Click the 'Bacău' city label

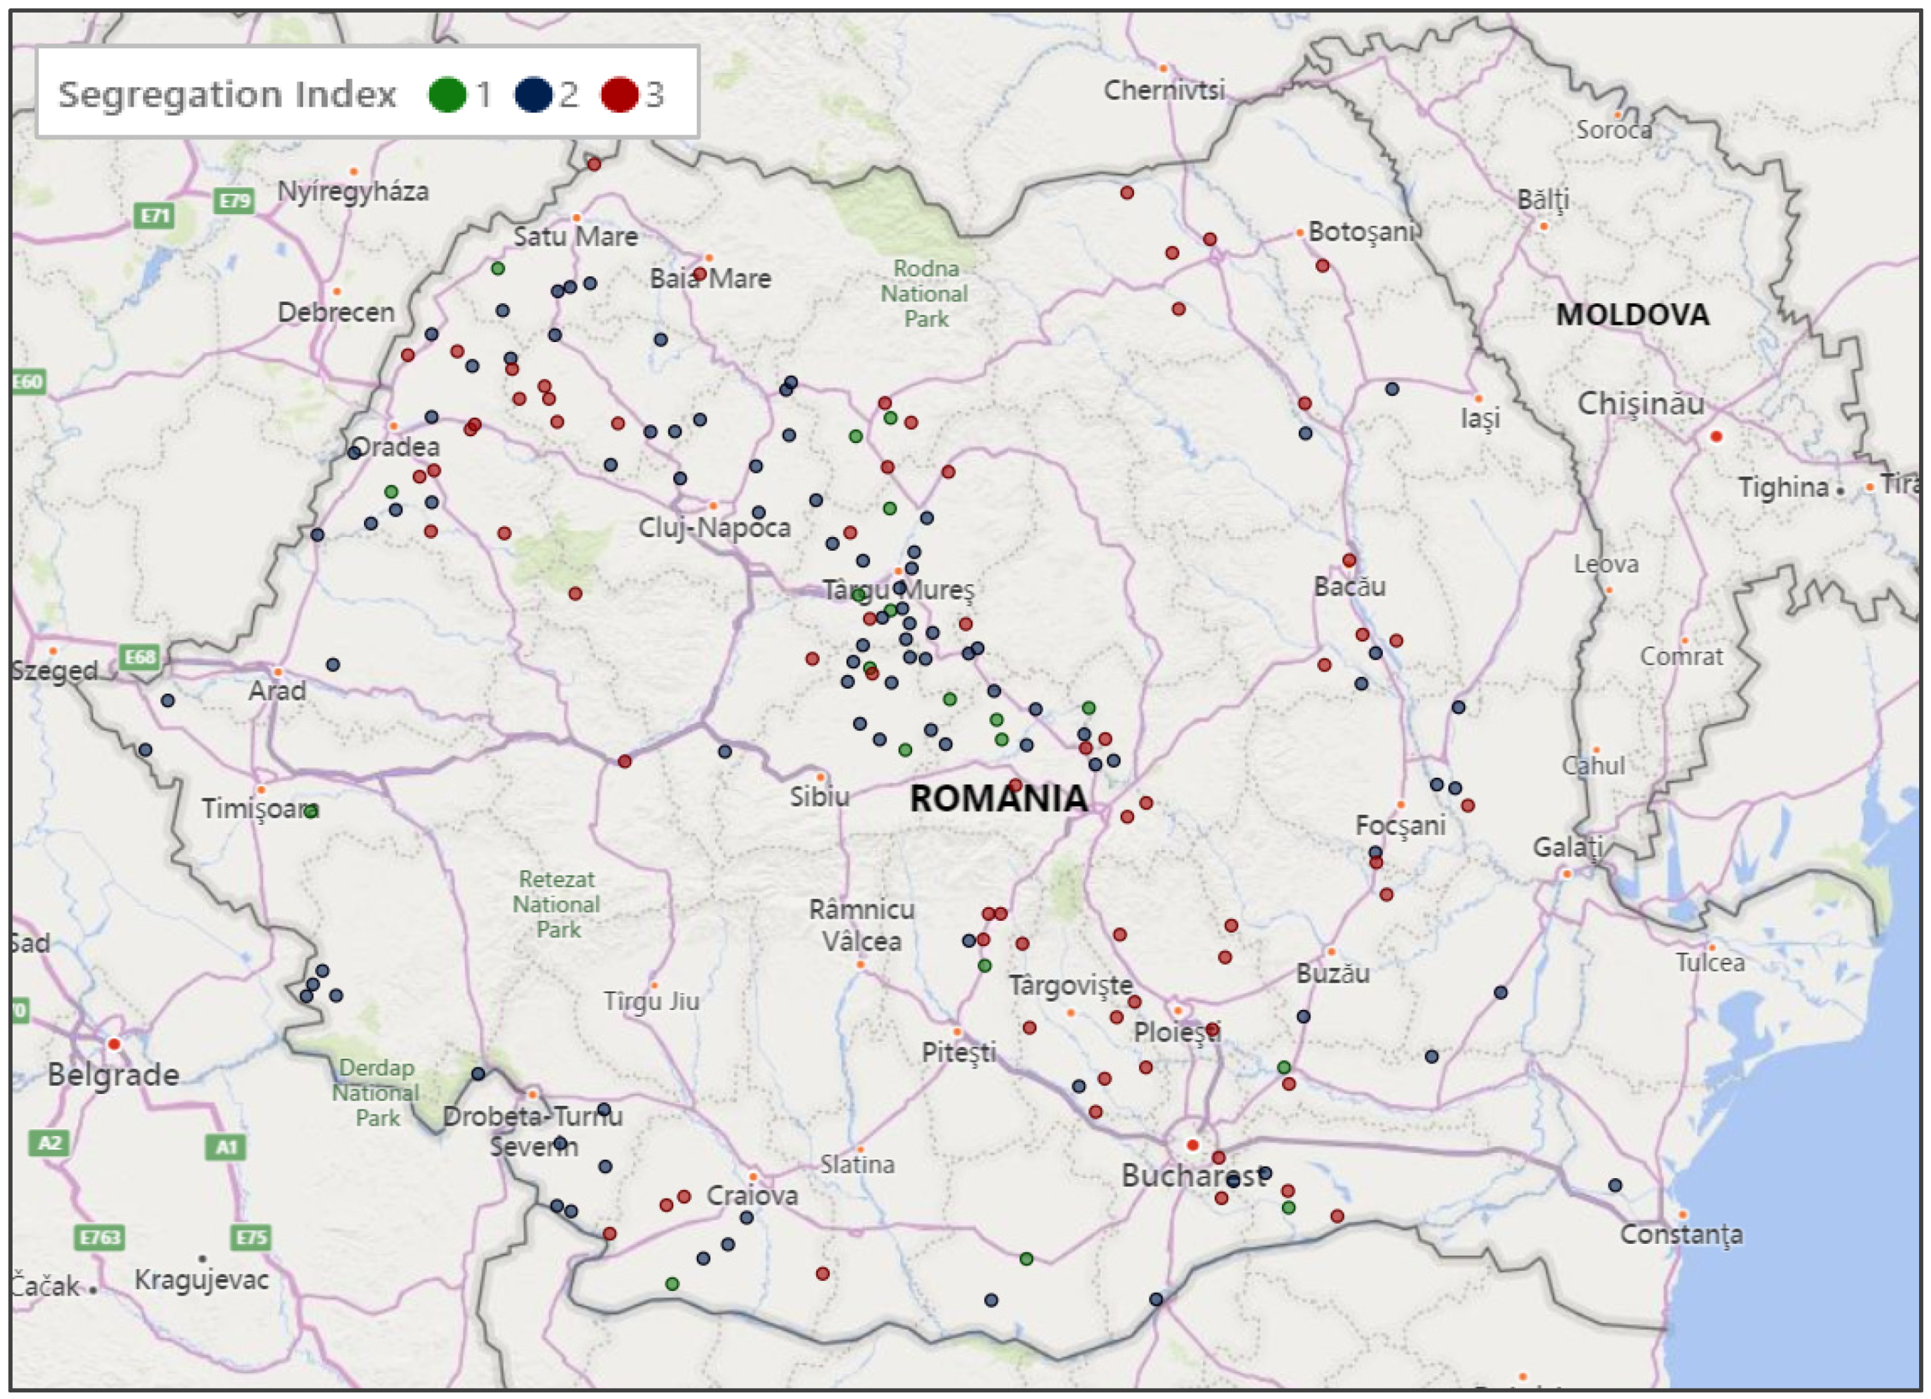click(x=1350, y=586)
